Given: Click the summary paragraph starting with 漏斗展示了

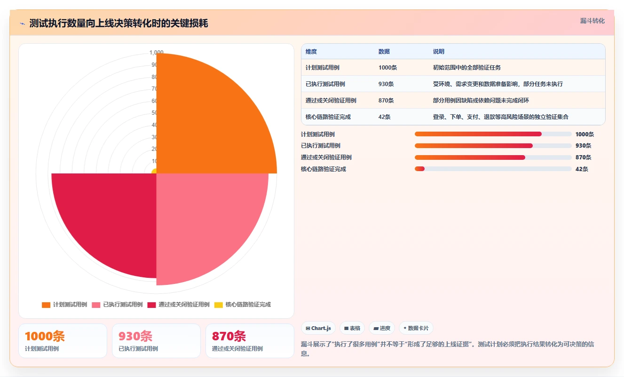Looking at the screenshot, I should (447, 349).
